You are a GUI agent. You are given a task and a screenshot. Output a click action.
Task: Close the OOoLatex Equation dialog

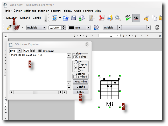(x=87, y=44)
